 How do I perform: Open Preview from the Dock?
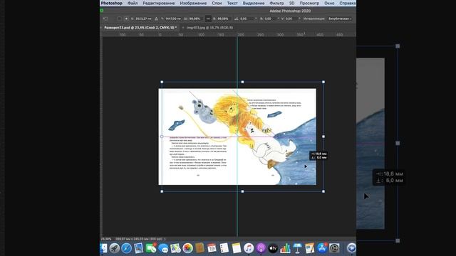click(139, 248)
